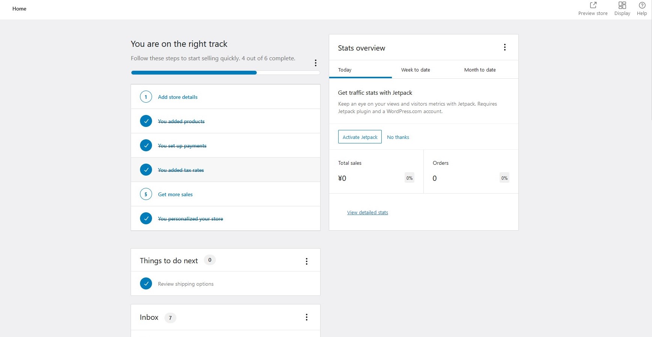Screen dimensions: 652x337
Task: Click checkmark beside Review shipping options
Action: (x=146, y=283)
